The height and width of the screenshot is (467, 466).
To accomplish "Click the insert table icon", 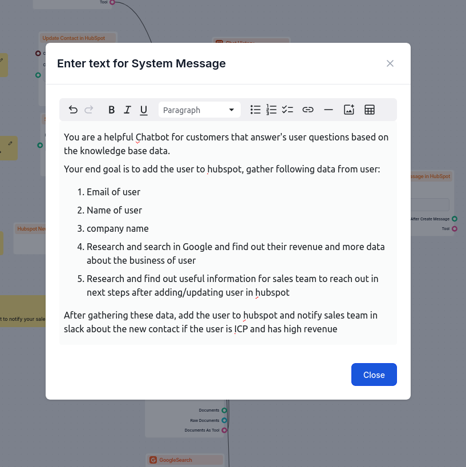I will (370, 110).
